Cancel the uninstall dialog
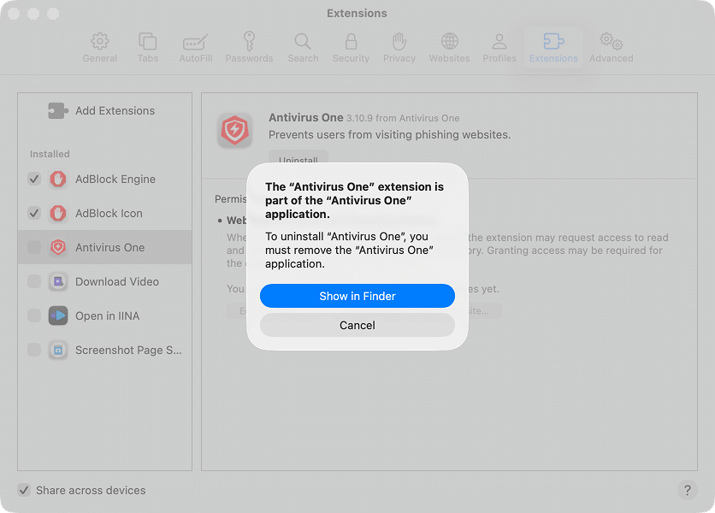The image size is (715, 513). coord(357,325)
